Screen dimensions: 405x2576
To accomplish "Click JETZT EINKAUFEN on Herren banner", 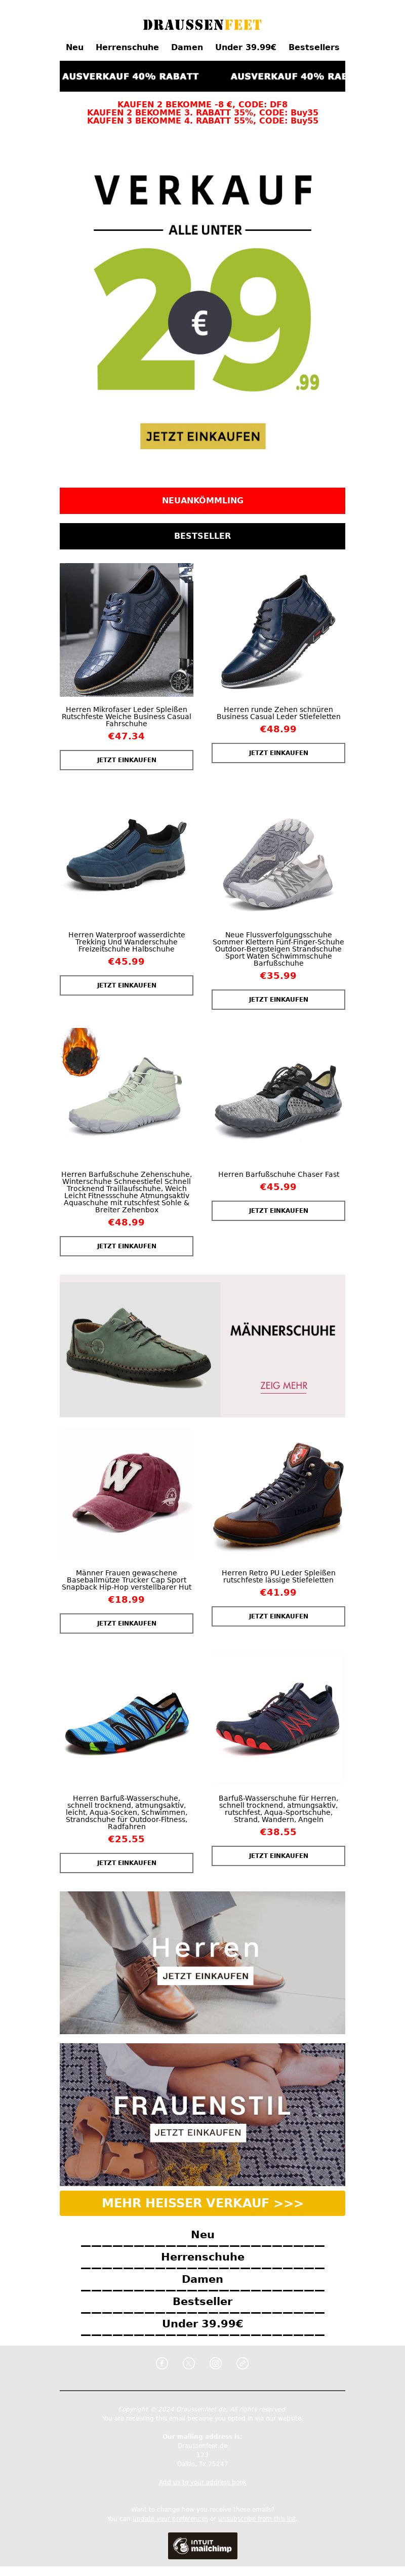I will [205, 1976].
